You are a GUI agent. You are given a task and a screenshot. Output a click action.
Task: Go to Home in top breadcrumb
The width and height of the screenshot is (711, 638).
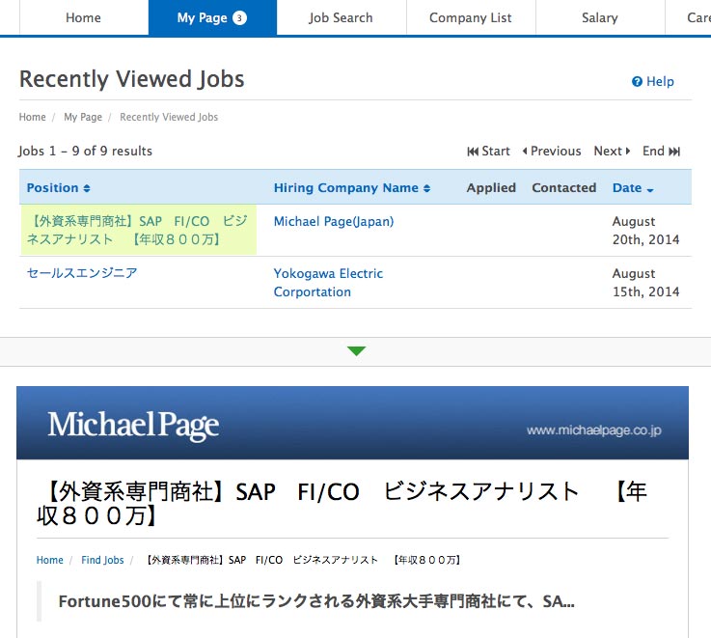[x=32, y=117]
